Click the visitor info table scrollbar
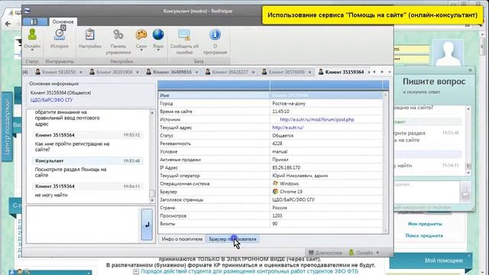 [x=385, y=162]
